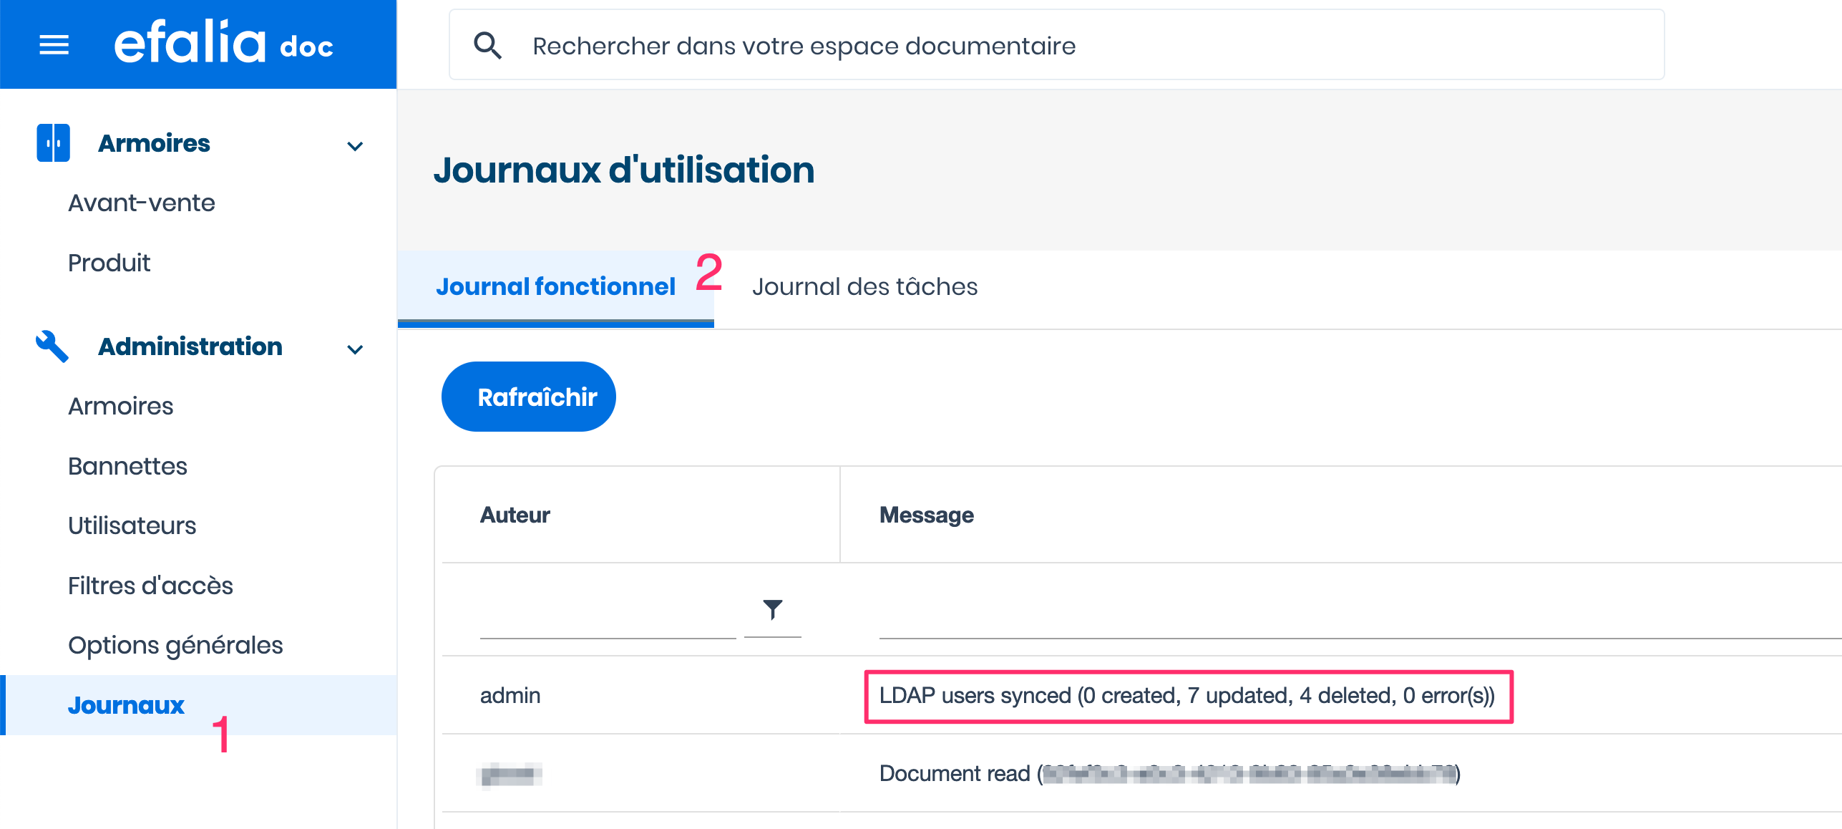Collapse the Armoires section chevron
Image resolution: width=1842 pixels, height=829 pixels.
point(355,146)
